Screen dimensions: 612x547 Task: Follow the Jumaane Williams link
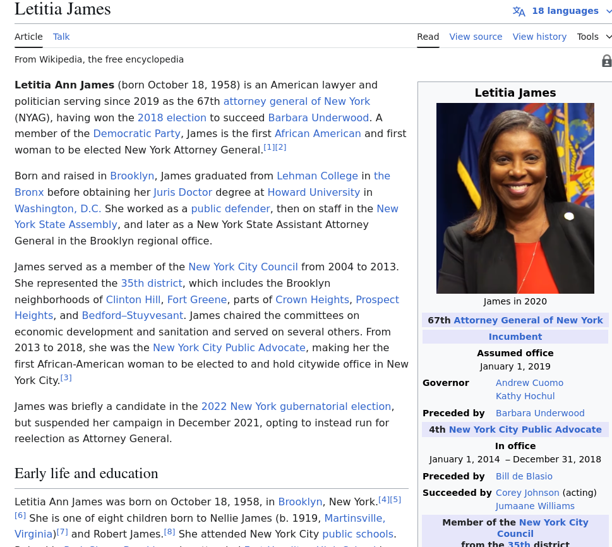point(535,507)
